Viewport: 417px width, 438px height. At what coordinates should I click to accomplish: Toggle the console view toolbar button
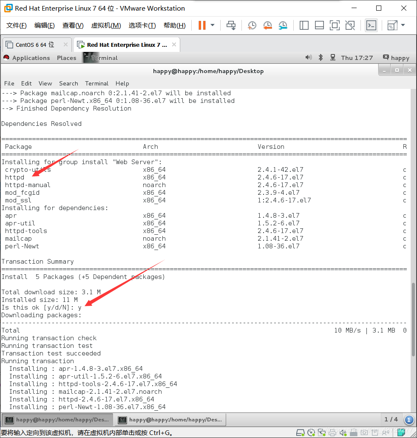[371, 26]
